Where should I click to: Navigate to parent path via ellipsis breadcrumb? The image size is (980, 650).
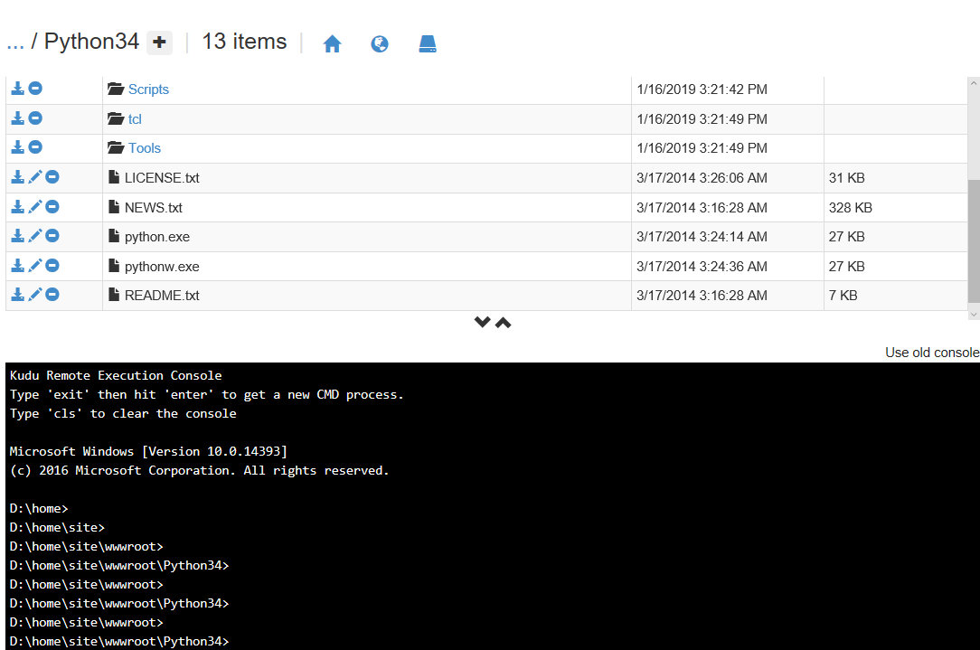14,42
